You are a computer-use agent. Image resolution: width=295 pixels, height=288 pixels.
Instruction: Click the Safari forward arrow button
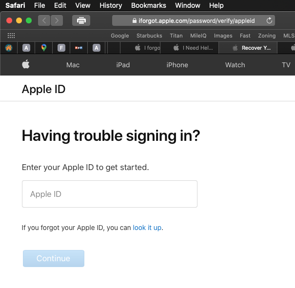click(x=57, y=20)
